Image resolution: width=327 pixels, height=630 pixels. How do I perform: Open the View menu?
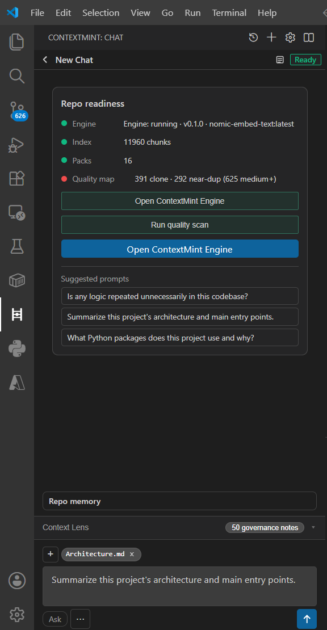pos(140,13)
